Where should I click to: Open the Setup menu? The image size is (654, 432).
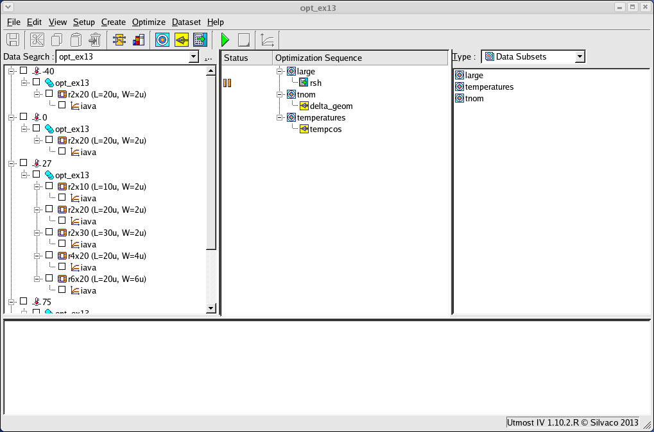84,22
